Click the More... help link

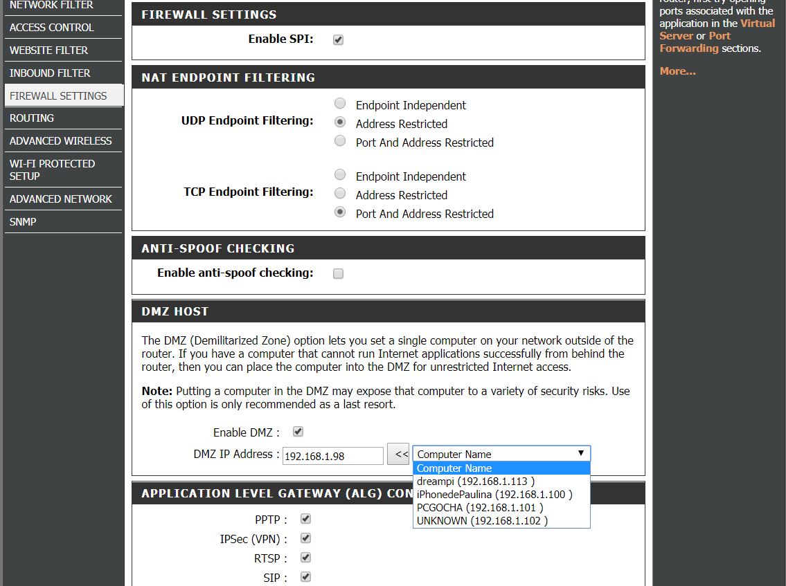(678, 71)
